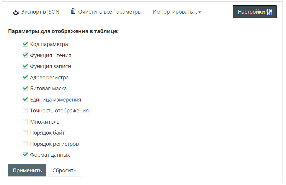Disable "Единица измерения" column
Viewport: 286px width, 185px height.
pos(25,99)
